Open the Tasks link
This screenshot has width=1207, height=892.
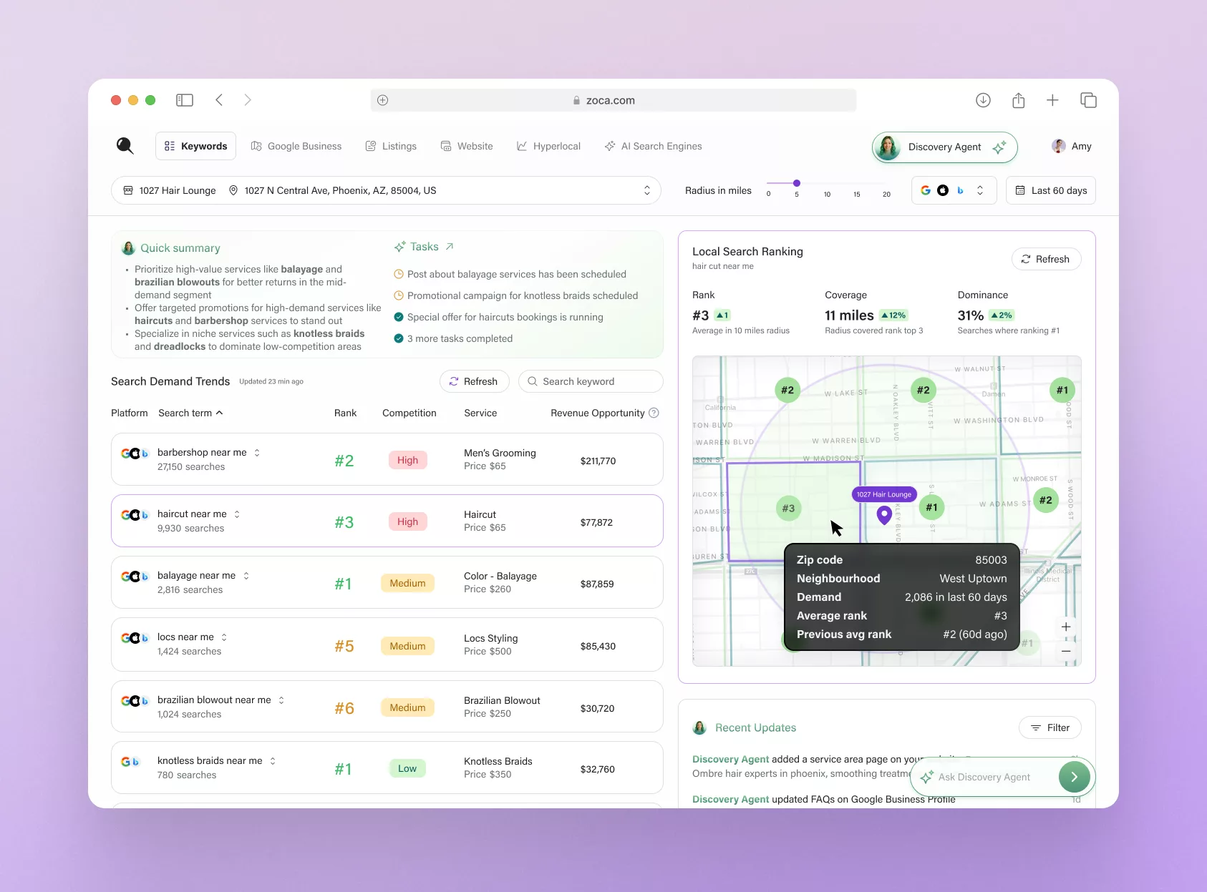424,247
